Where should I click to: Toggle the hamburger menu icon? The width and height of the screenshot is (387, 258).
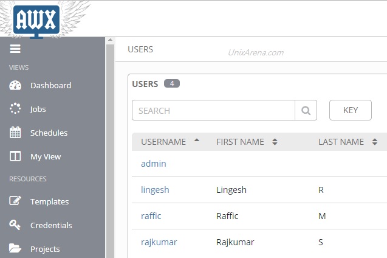(x=15, y=49)
